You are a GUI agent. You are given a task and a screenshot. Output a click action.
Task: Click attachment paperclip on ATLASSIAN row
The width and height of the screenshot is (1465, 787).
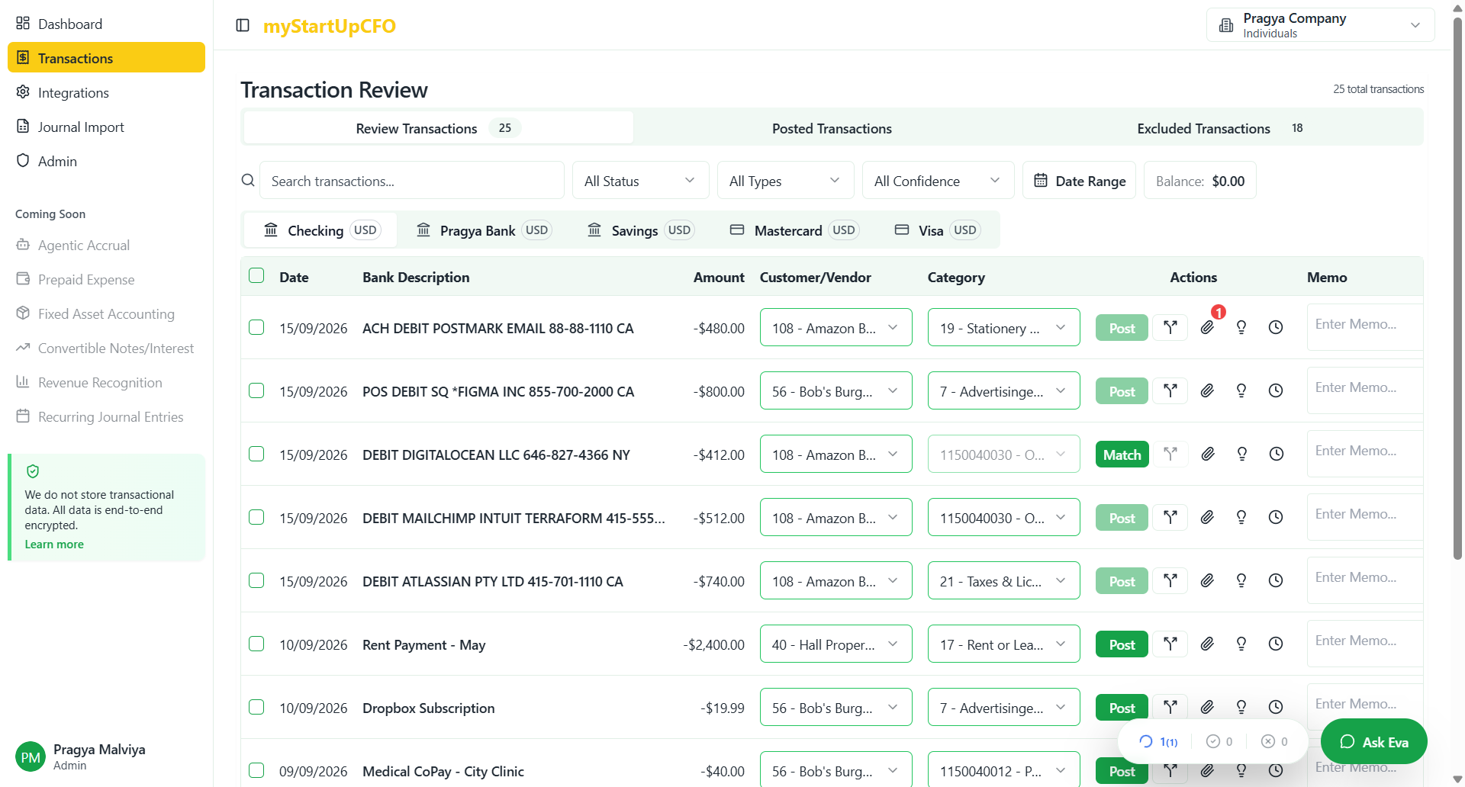pos(1207,581)
